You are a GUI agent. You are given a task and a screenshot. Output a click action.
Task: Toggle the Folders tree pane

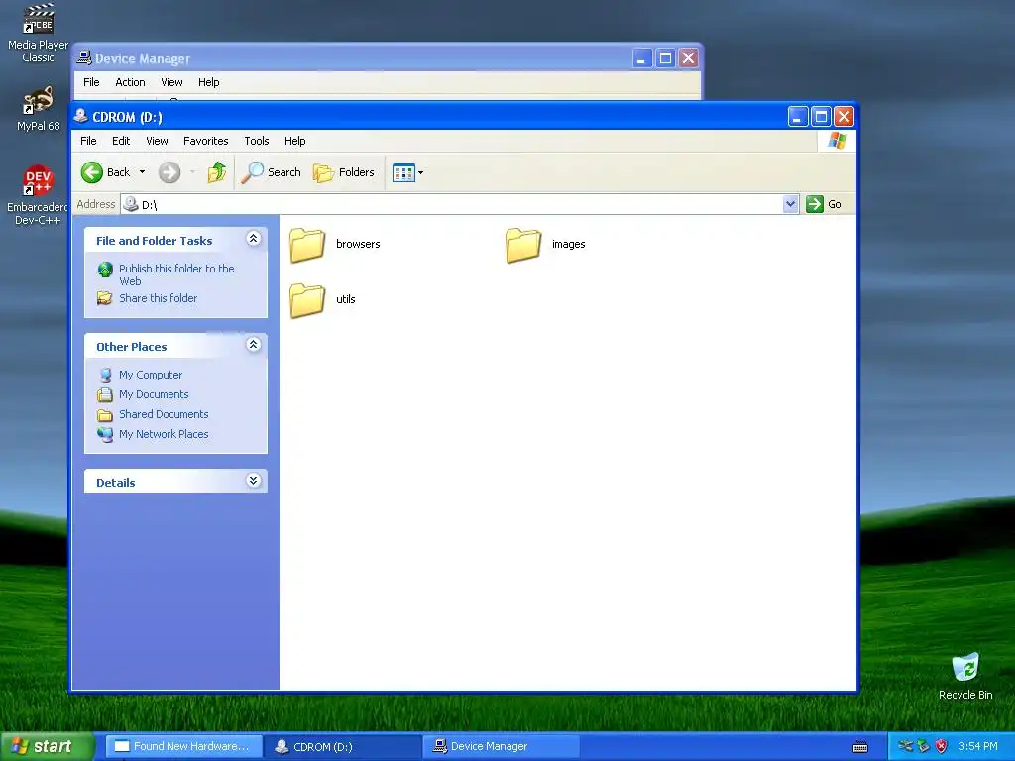coord(344,172)
